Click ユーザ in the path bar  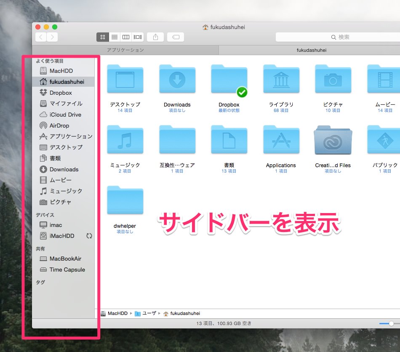(145, 313)
